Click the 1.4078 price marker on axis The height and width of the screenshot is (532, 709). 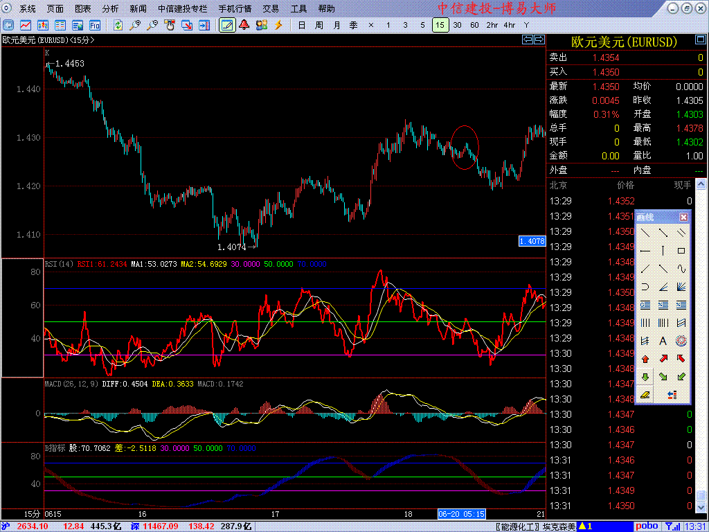(x=532, y=242)
